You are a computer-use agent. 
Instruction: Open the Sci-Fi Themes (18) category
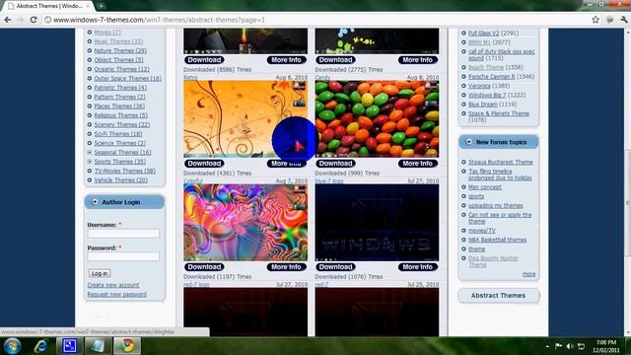[x=118, y=134]
